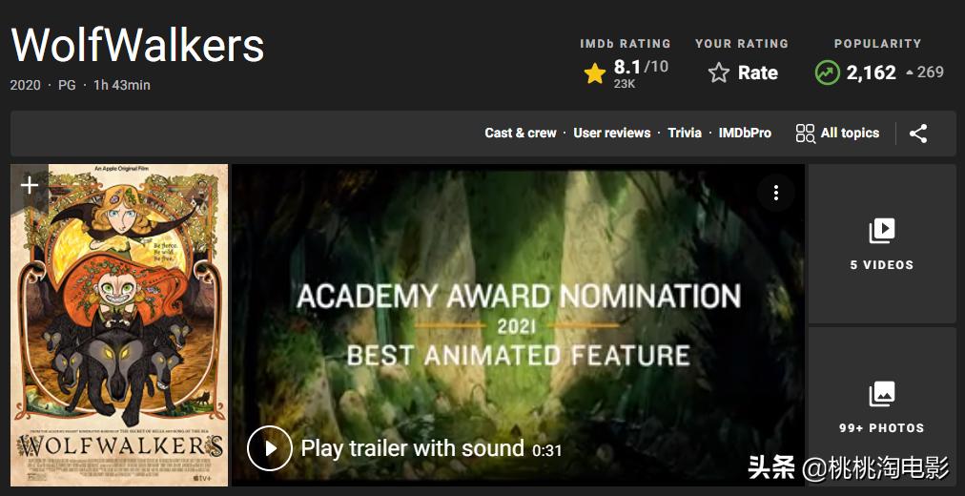965x496 pixels.
Task: Click the popularity rank number 2,162
Action: click(871, 72)
